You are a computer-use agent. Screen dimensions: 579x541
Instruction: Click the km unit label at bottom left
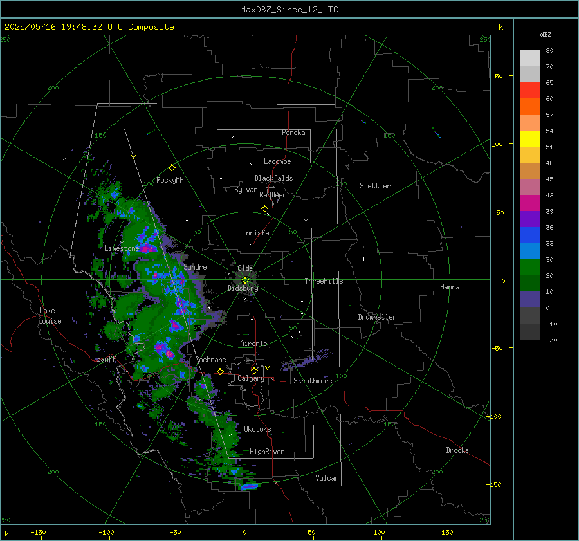point(9,534)
